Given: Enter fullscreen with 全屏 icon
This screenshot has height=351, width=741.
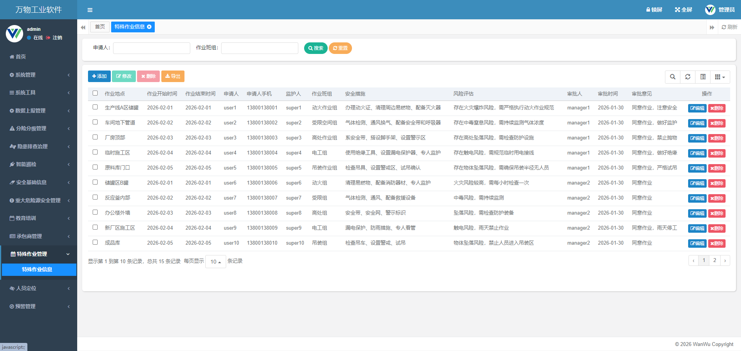Looking at the screenshot, I should [x=677, y=10].
